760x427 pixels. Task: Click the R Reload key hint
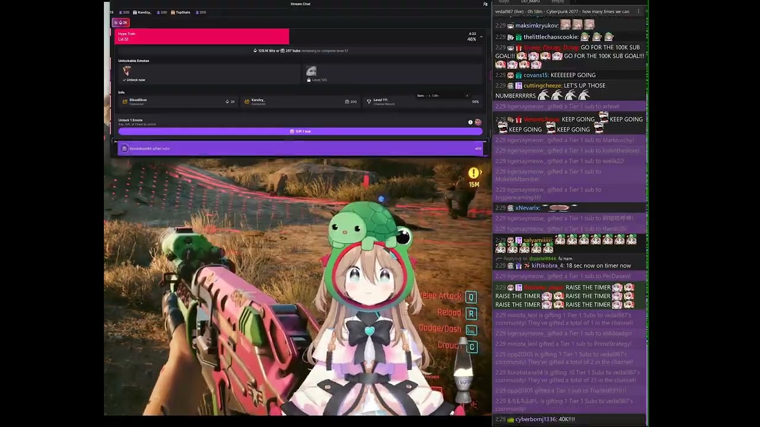click(471, 314)
